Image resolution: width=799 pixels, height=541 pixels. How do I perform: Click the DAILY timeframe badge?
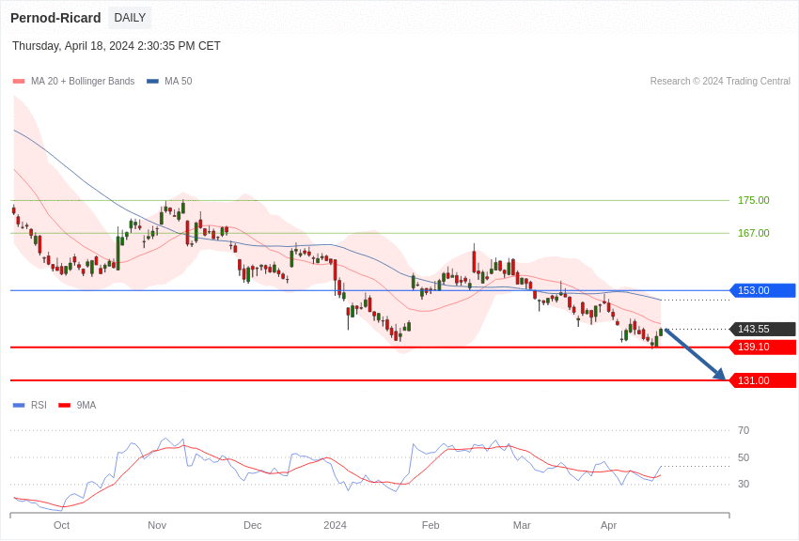coord(130,18)
